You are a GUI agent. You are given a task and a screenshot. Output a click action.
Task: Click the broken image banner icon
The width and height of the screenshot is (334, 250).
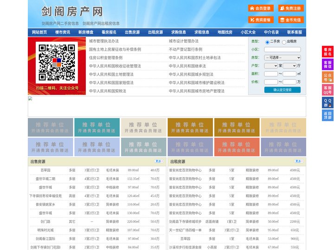(x=30, y=99)
